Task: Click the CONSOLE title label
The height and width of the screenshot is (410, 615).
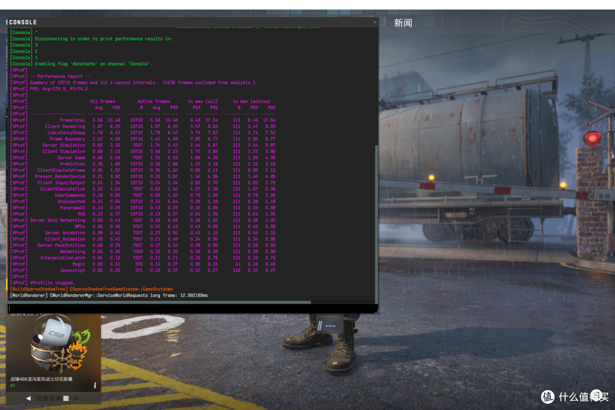Action: coord(23,22)
